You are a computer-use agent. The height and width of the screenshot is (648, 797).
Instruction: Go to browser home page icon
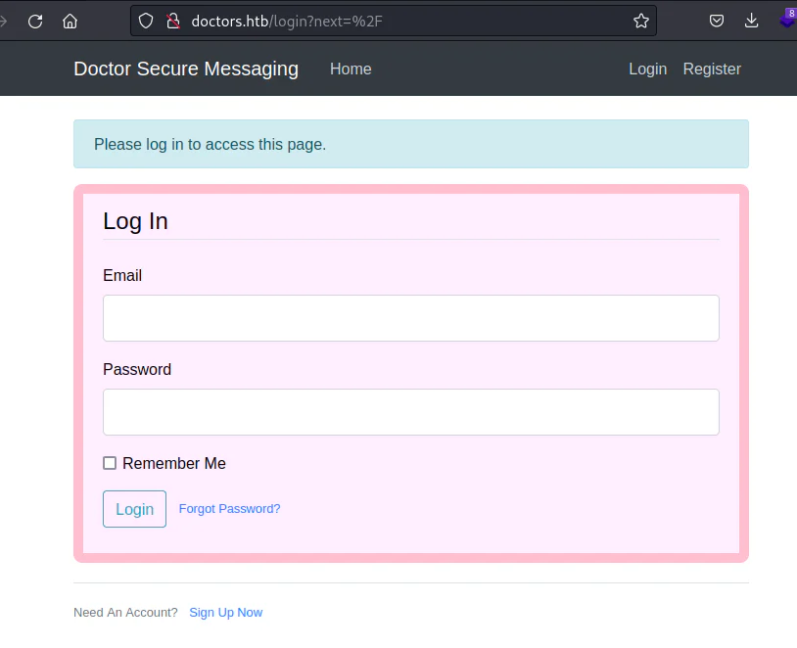(70, 22)
